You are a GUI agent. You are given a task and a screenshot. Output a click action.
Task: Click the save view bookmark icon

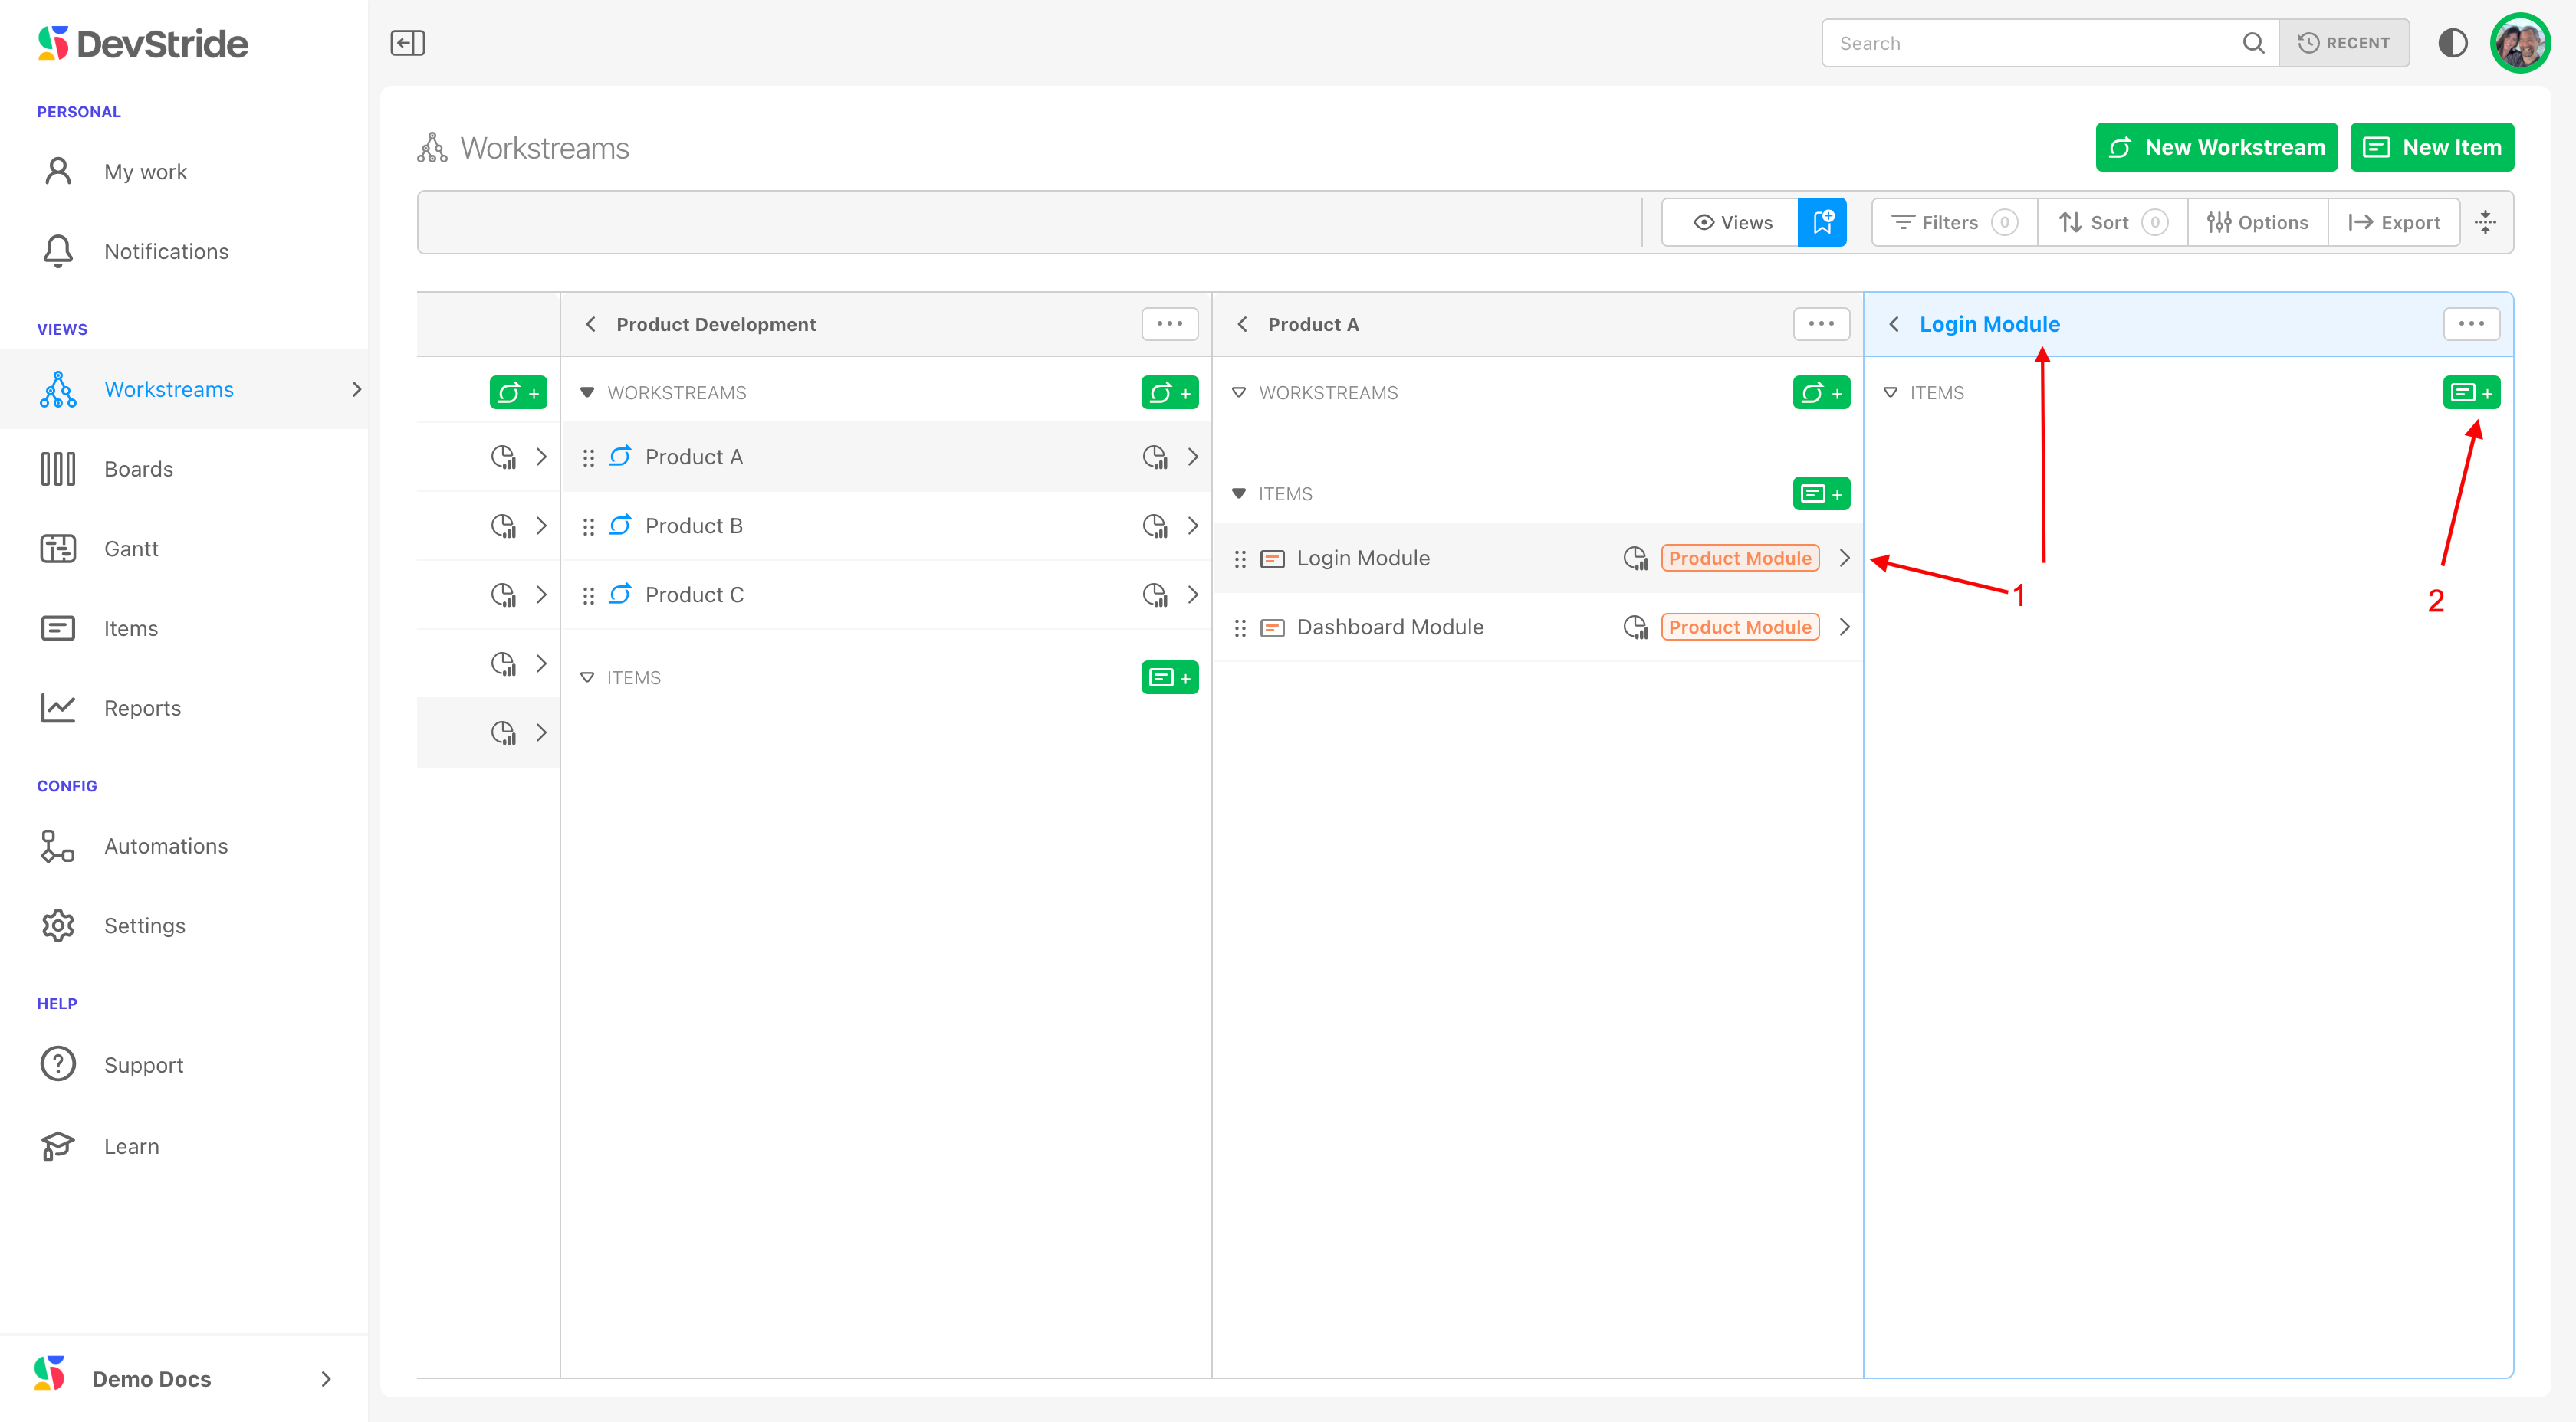tap(1822, 222)
